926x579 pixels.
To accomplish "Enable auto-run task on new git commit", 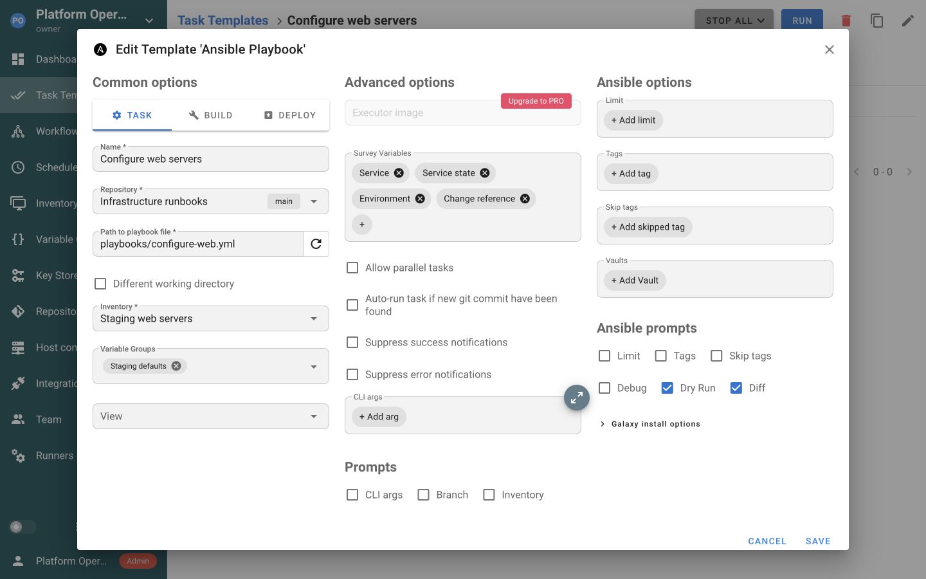I will click(352, 305).
